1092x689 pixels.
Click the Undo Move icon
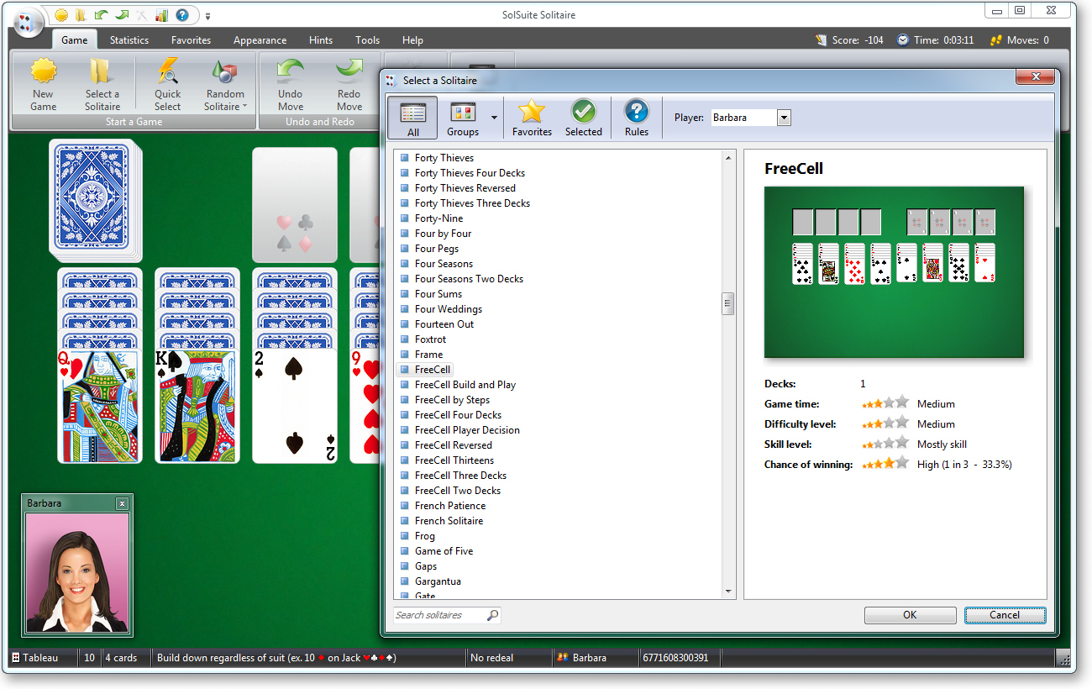click(289, 84)
